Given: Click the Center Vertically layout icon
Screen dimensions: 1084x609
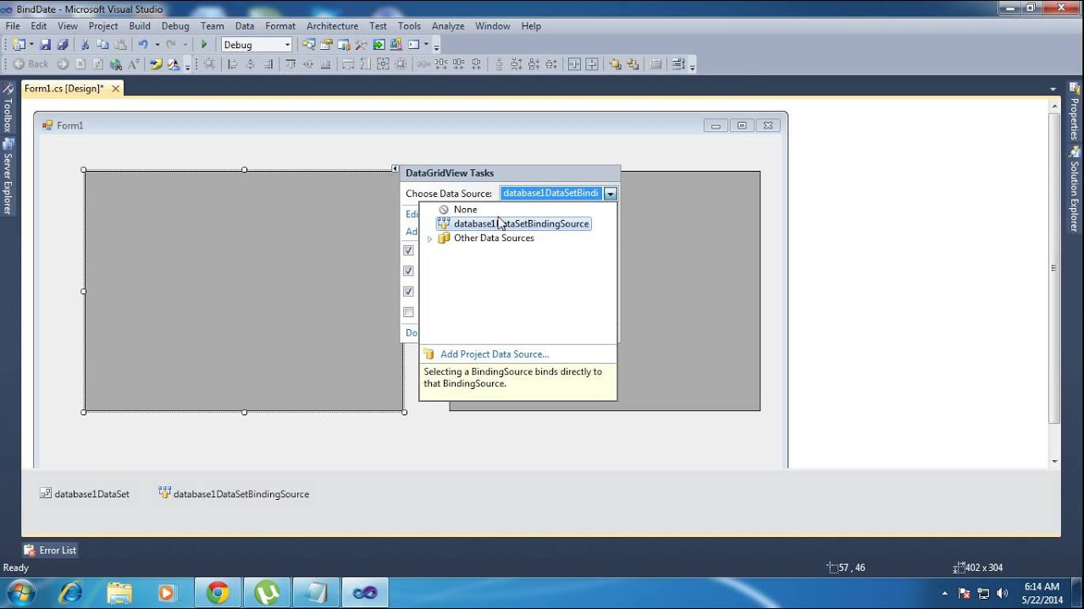Looking at the screenshot, I should click(x=592, y=64).
